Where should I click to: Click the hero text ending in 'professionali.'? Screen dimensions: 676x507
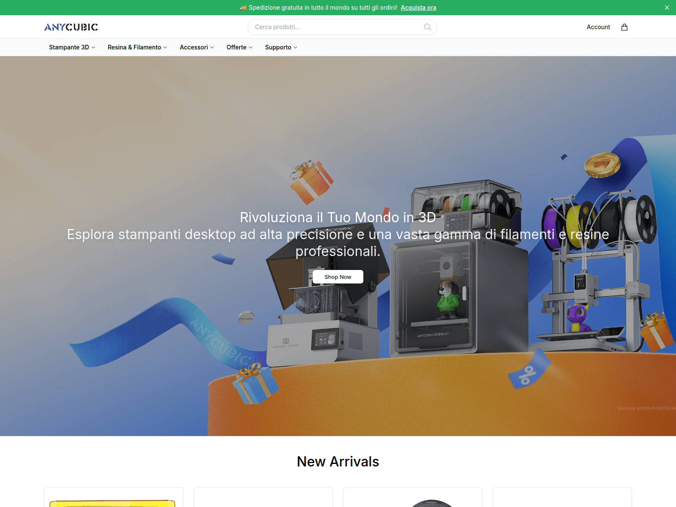tap(338, 243)
